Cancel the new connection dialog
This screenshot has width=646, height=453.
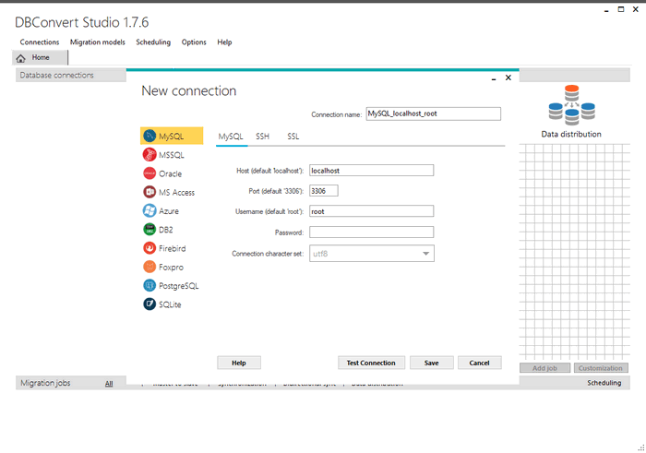pos(479,363)
